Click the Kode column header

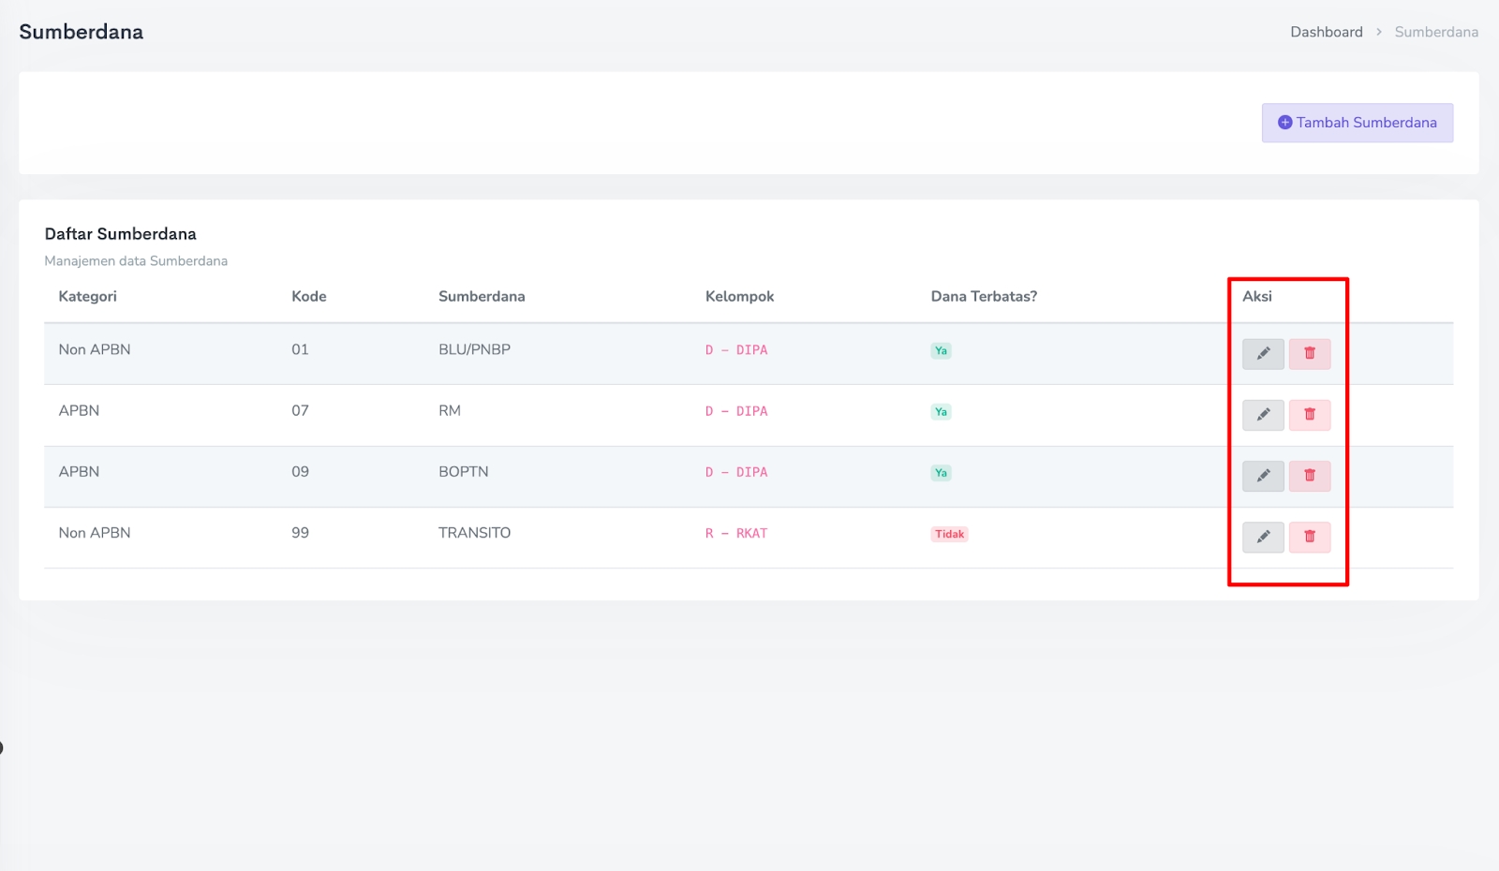(308, 297)
